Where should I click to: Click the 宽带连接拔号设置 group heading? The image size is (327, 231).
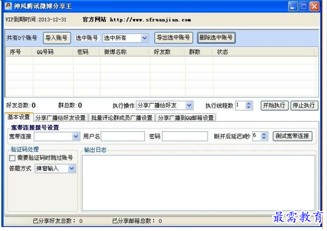(x=35, y=127)
